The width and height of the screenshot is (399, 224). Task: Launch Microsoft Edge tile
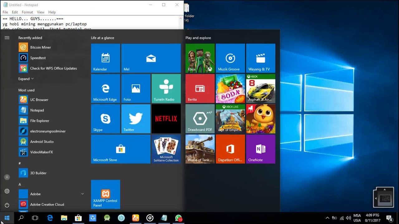tap(105, 88)
